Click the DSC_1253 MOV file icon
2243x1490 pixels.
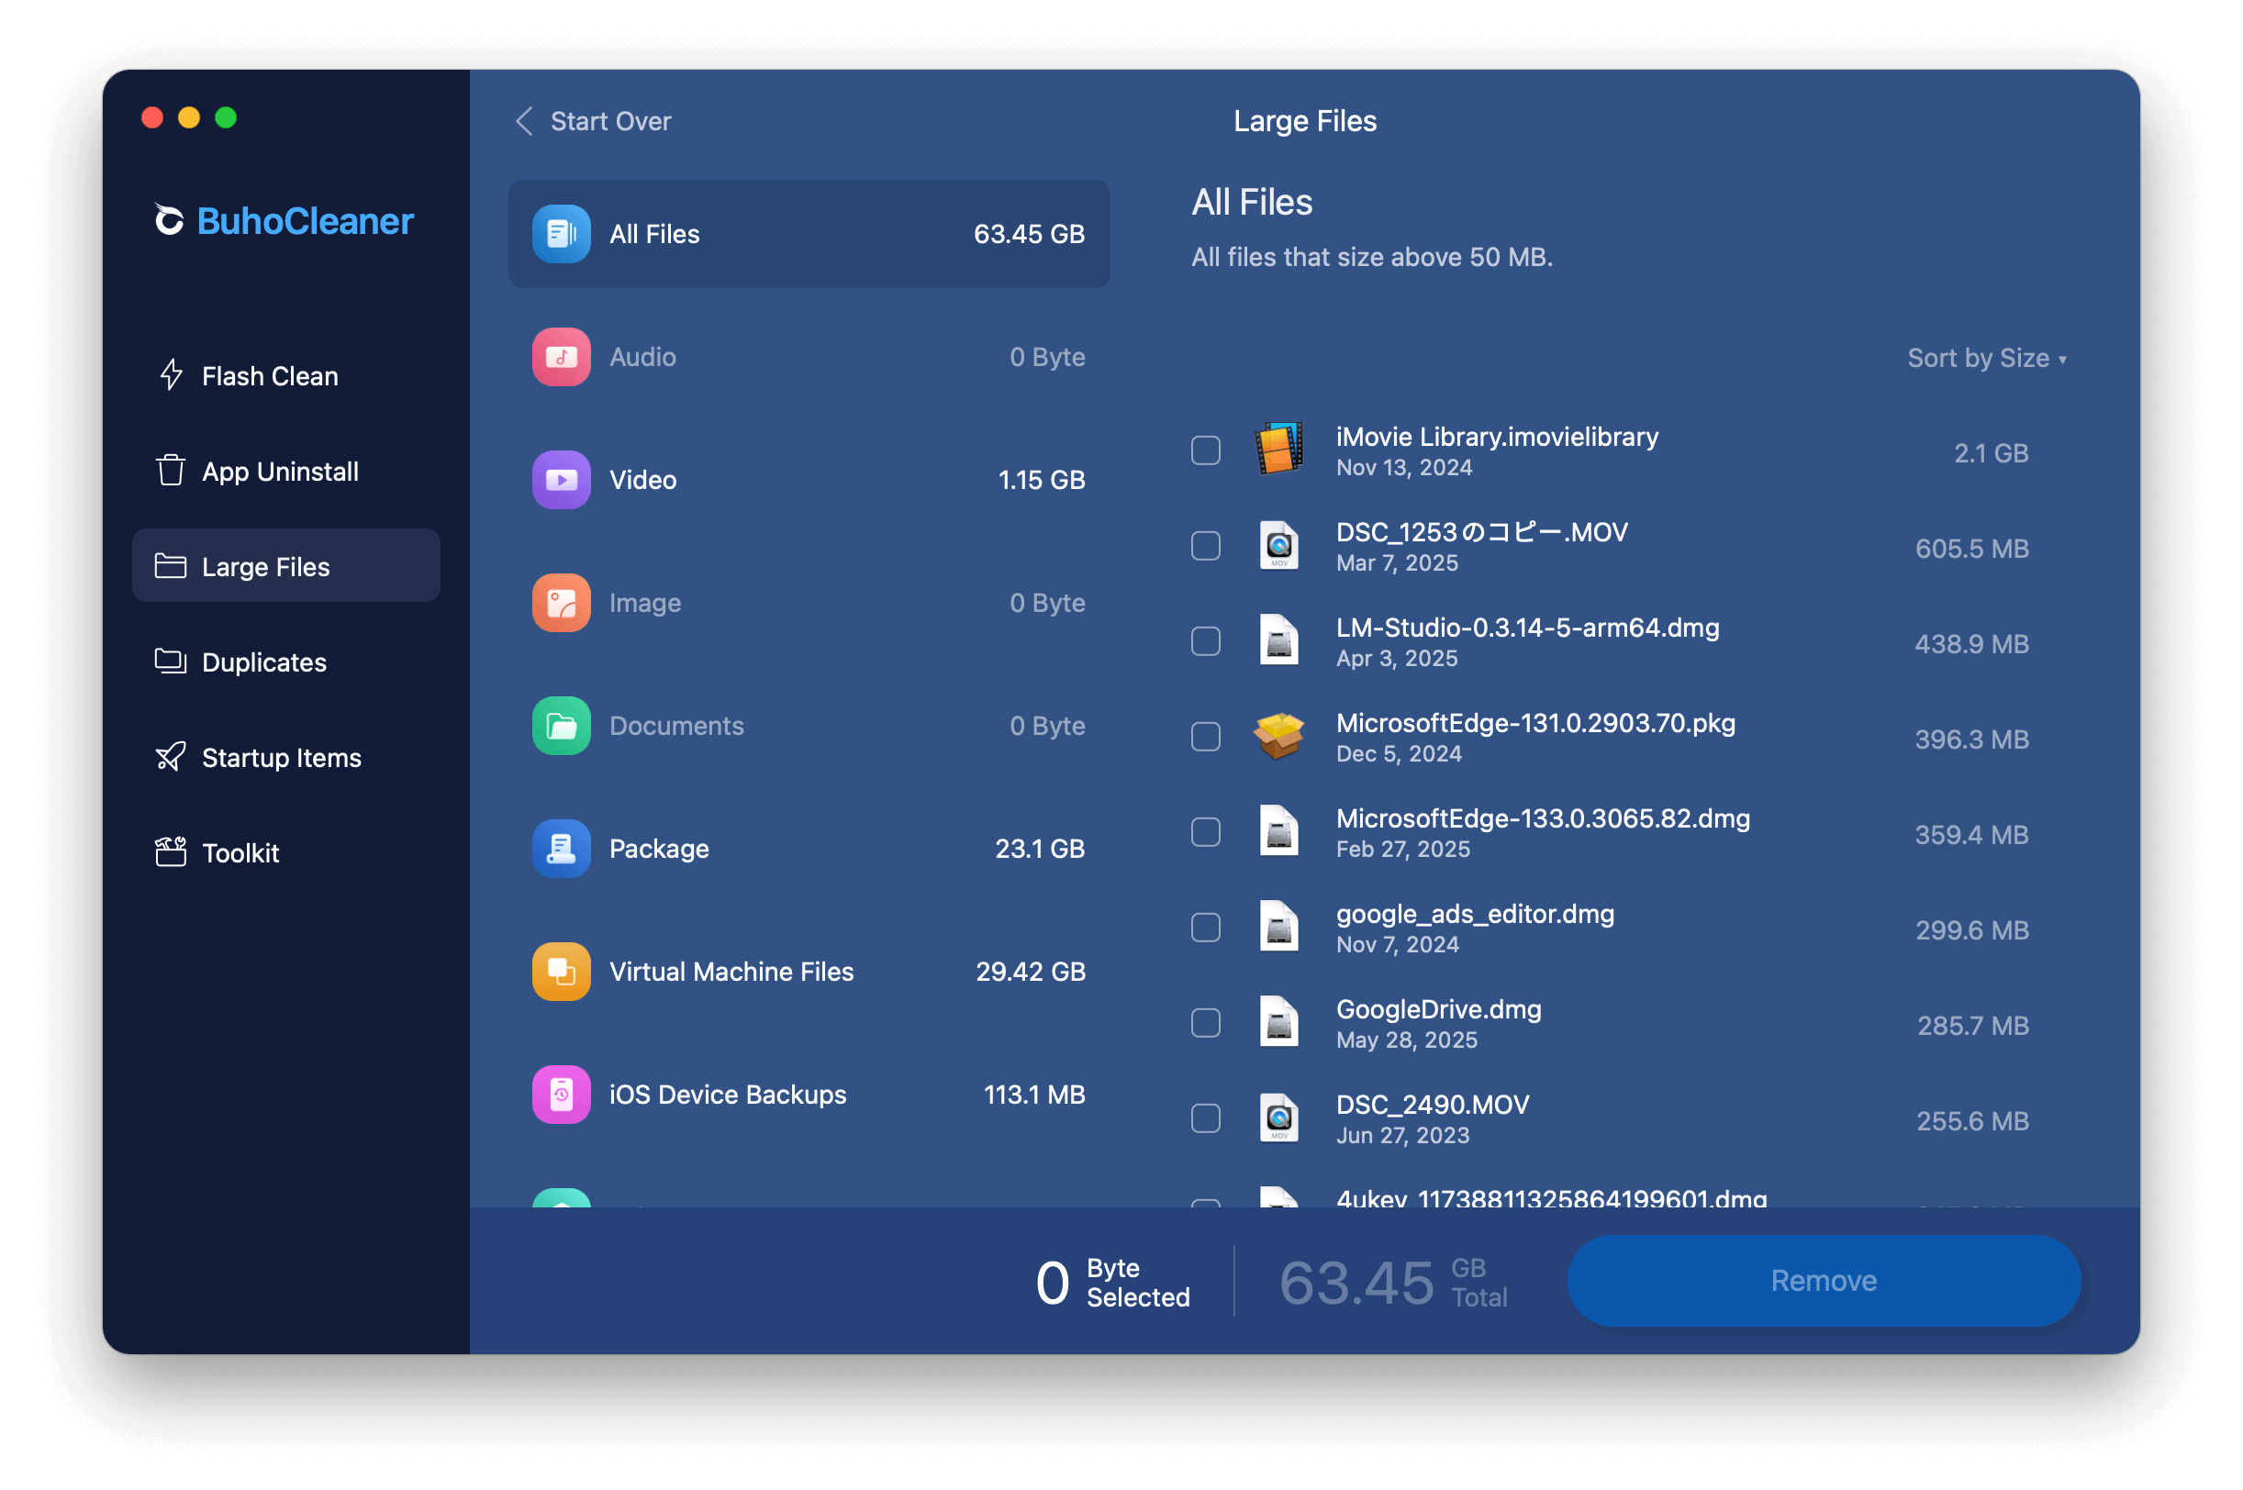click(x=1279, y=545)
